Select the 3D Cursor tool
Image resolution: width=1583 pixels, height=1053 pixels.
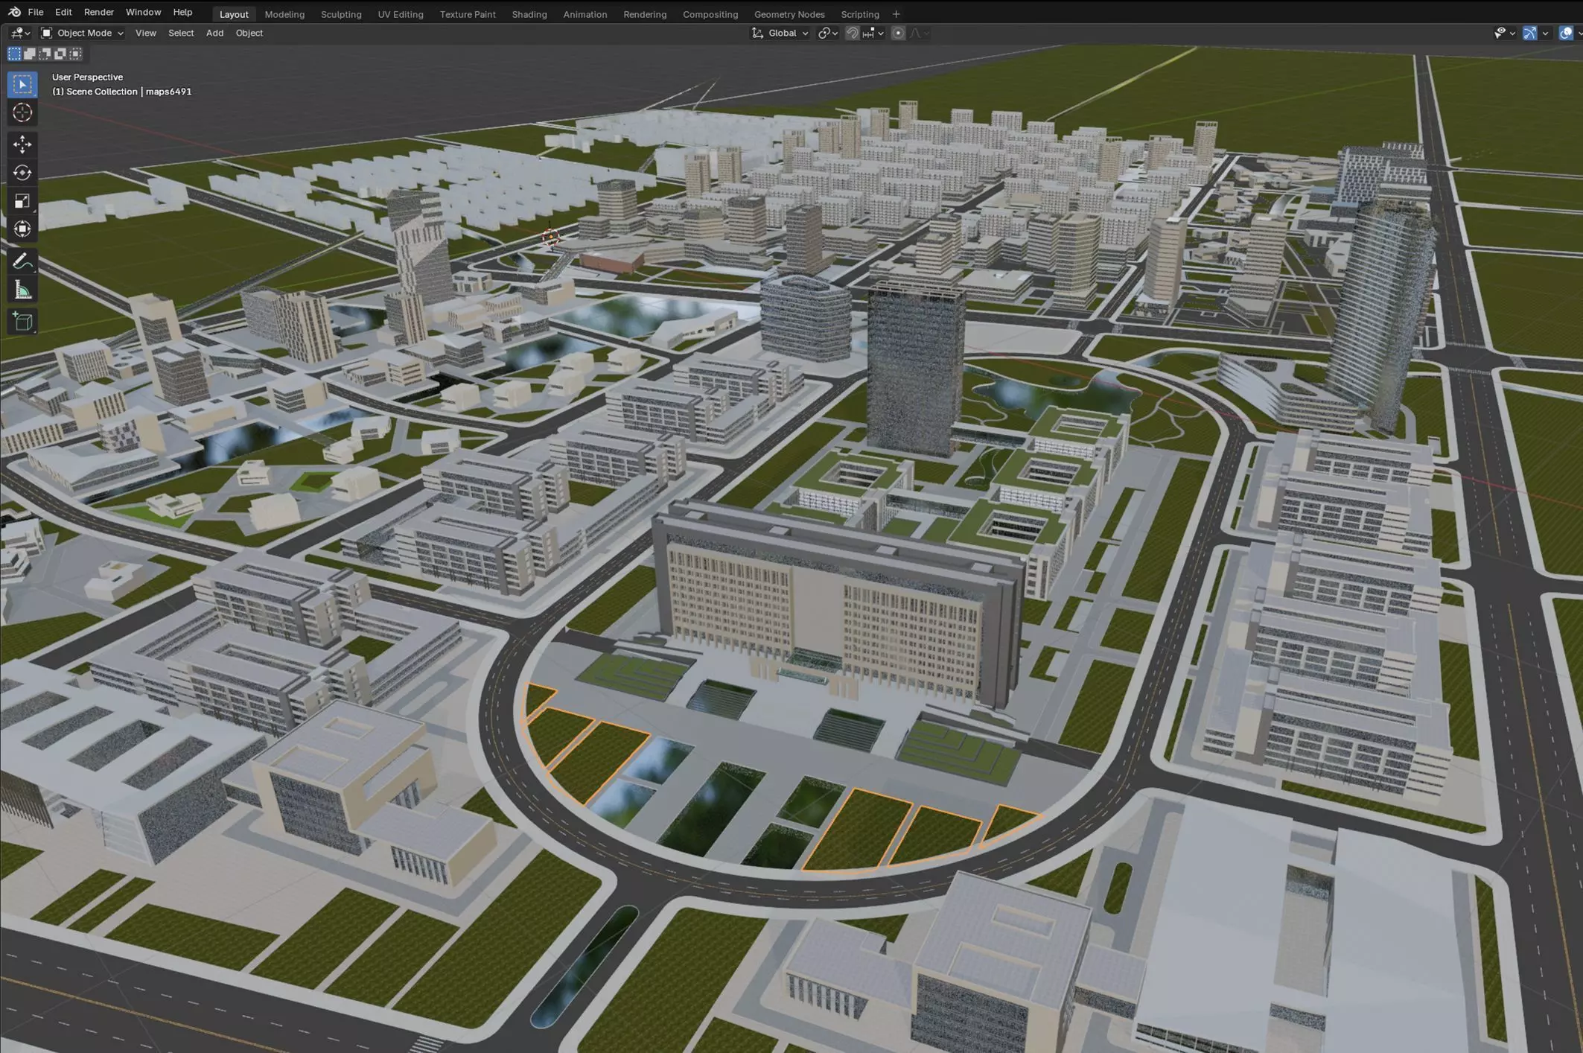pos(22,112)
